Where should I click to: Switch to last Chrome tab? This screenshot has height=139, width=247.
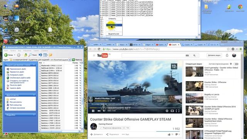pyautogui.click(x=213, y=45)
